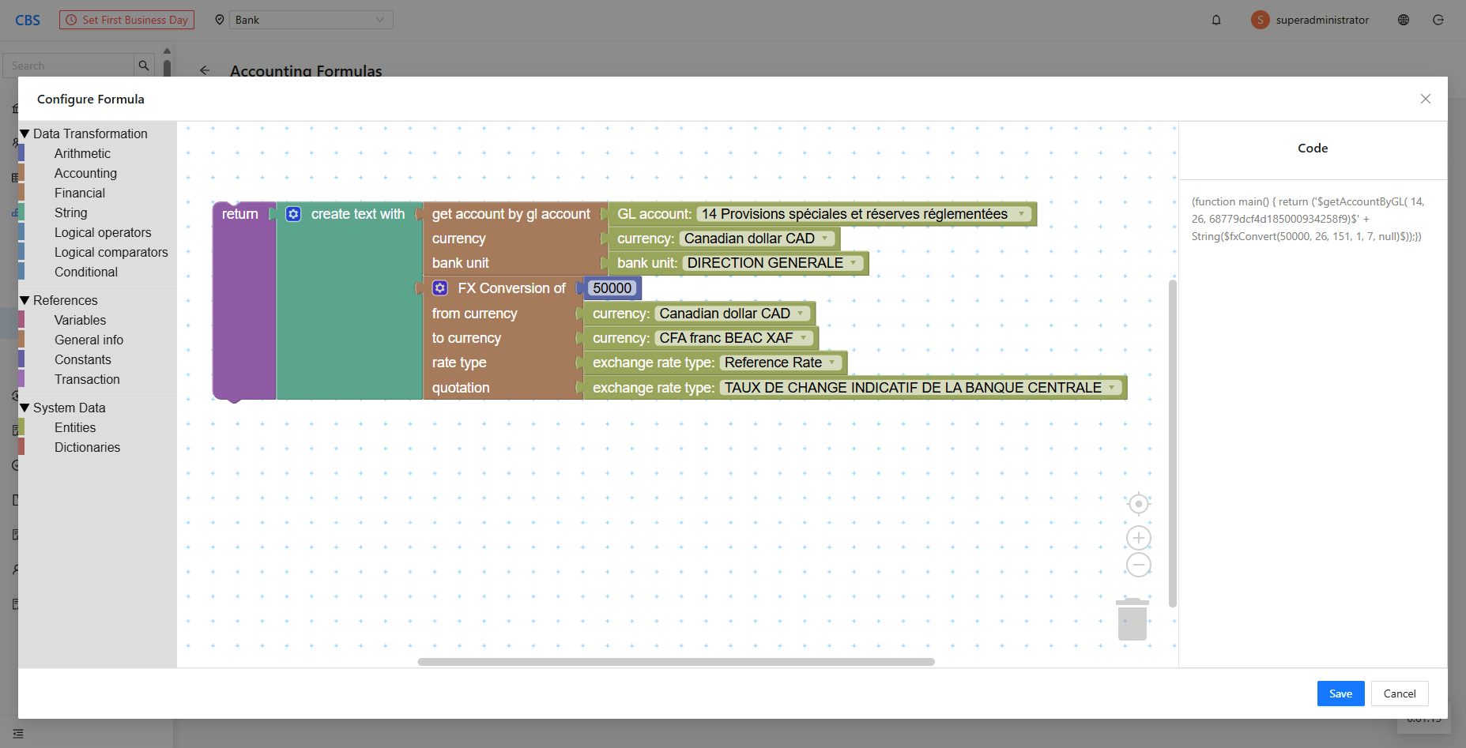Click the notification bell icon

coord(1216,20)
